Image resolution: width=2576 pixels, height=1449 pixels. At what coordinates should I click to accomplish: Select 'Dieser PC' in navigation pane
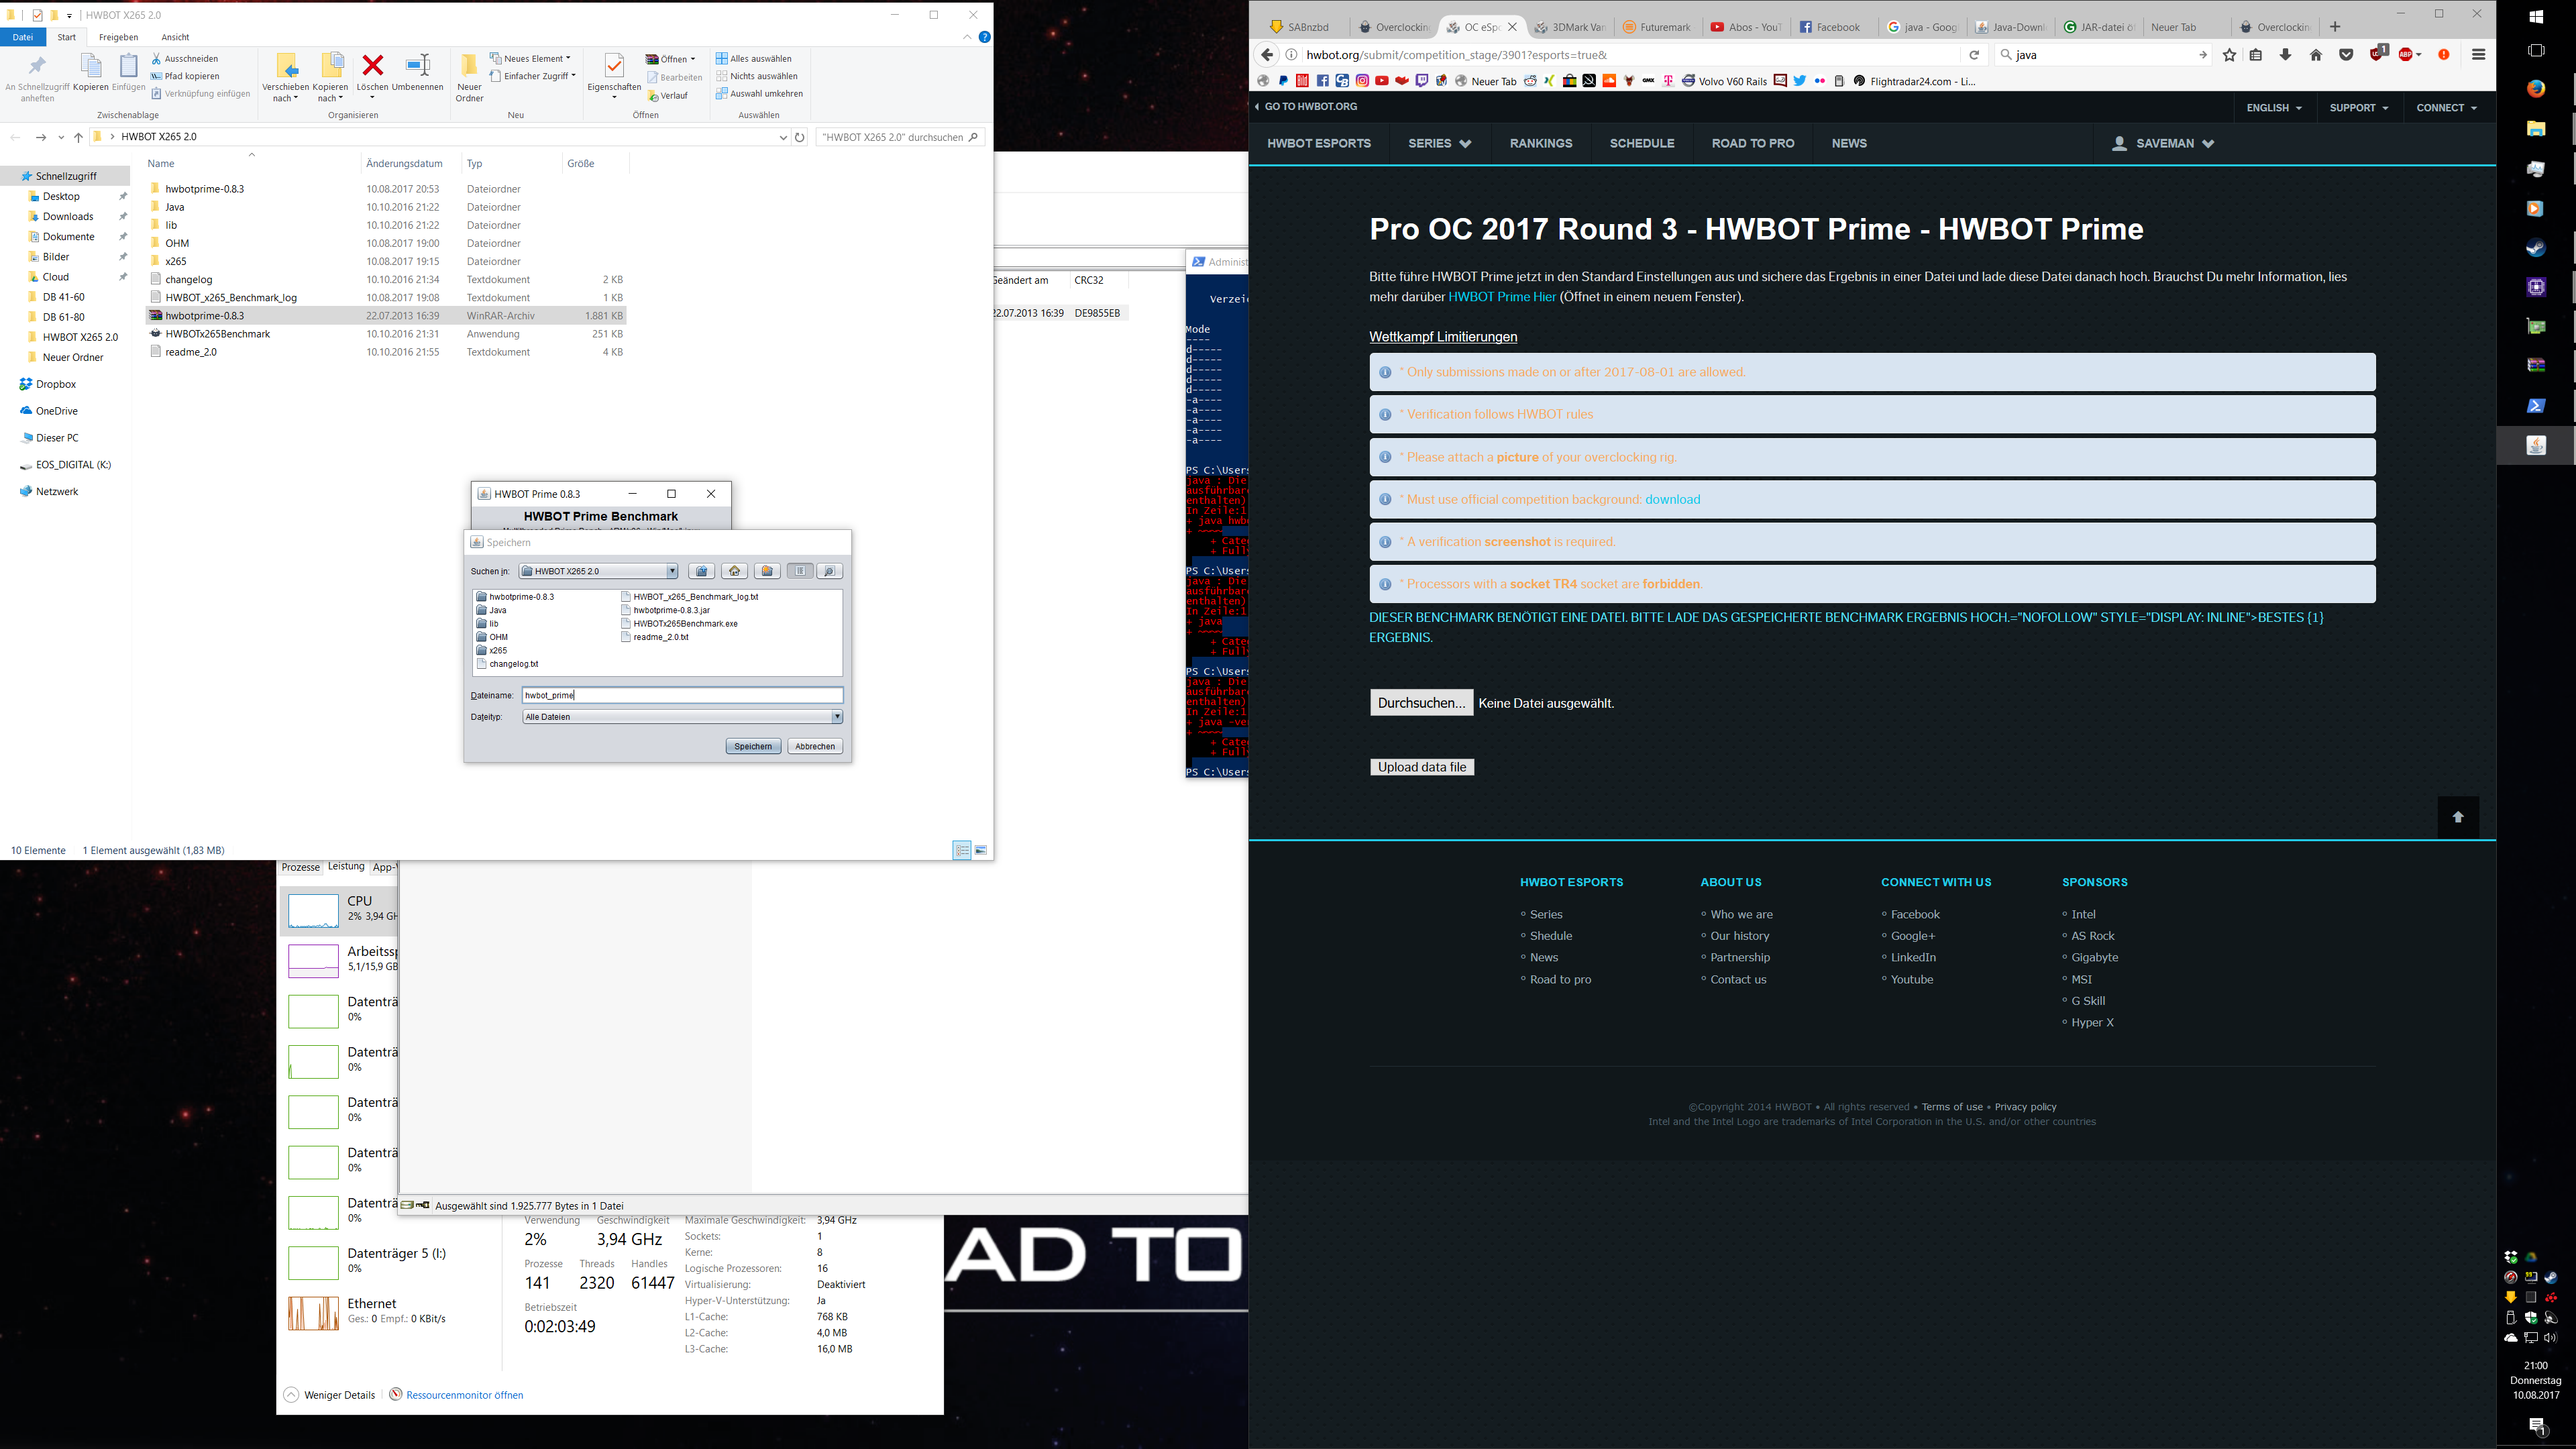[x=57, y=438]
